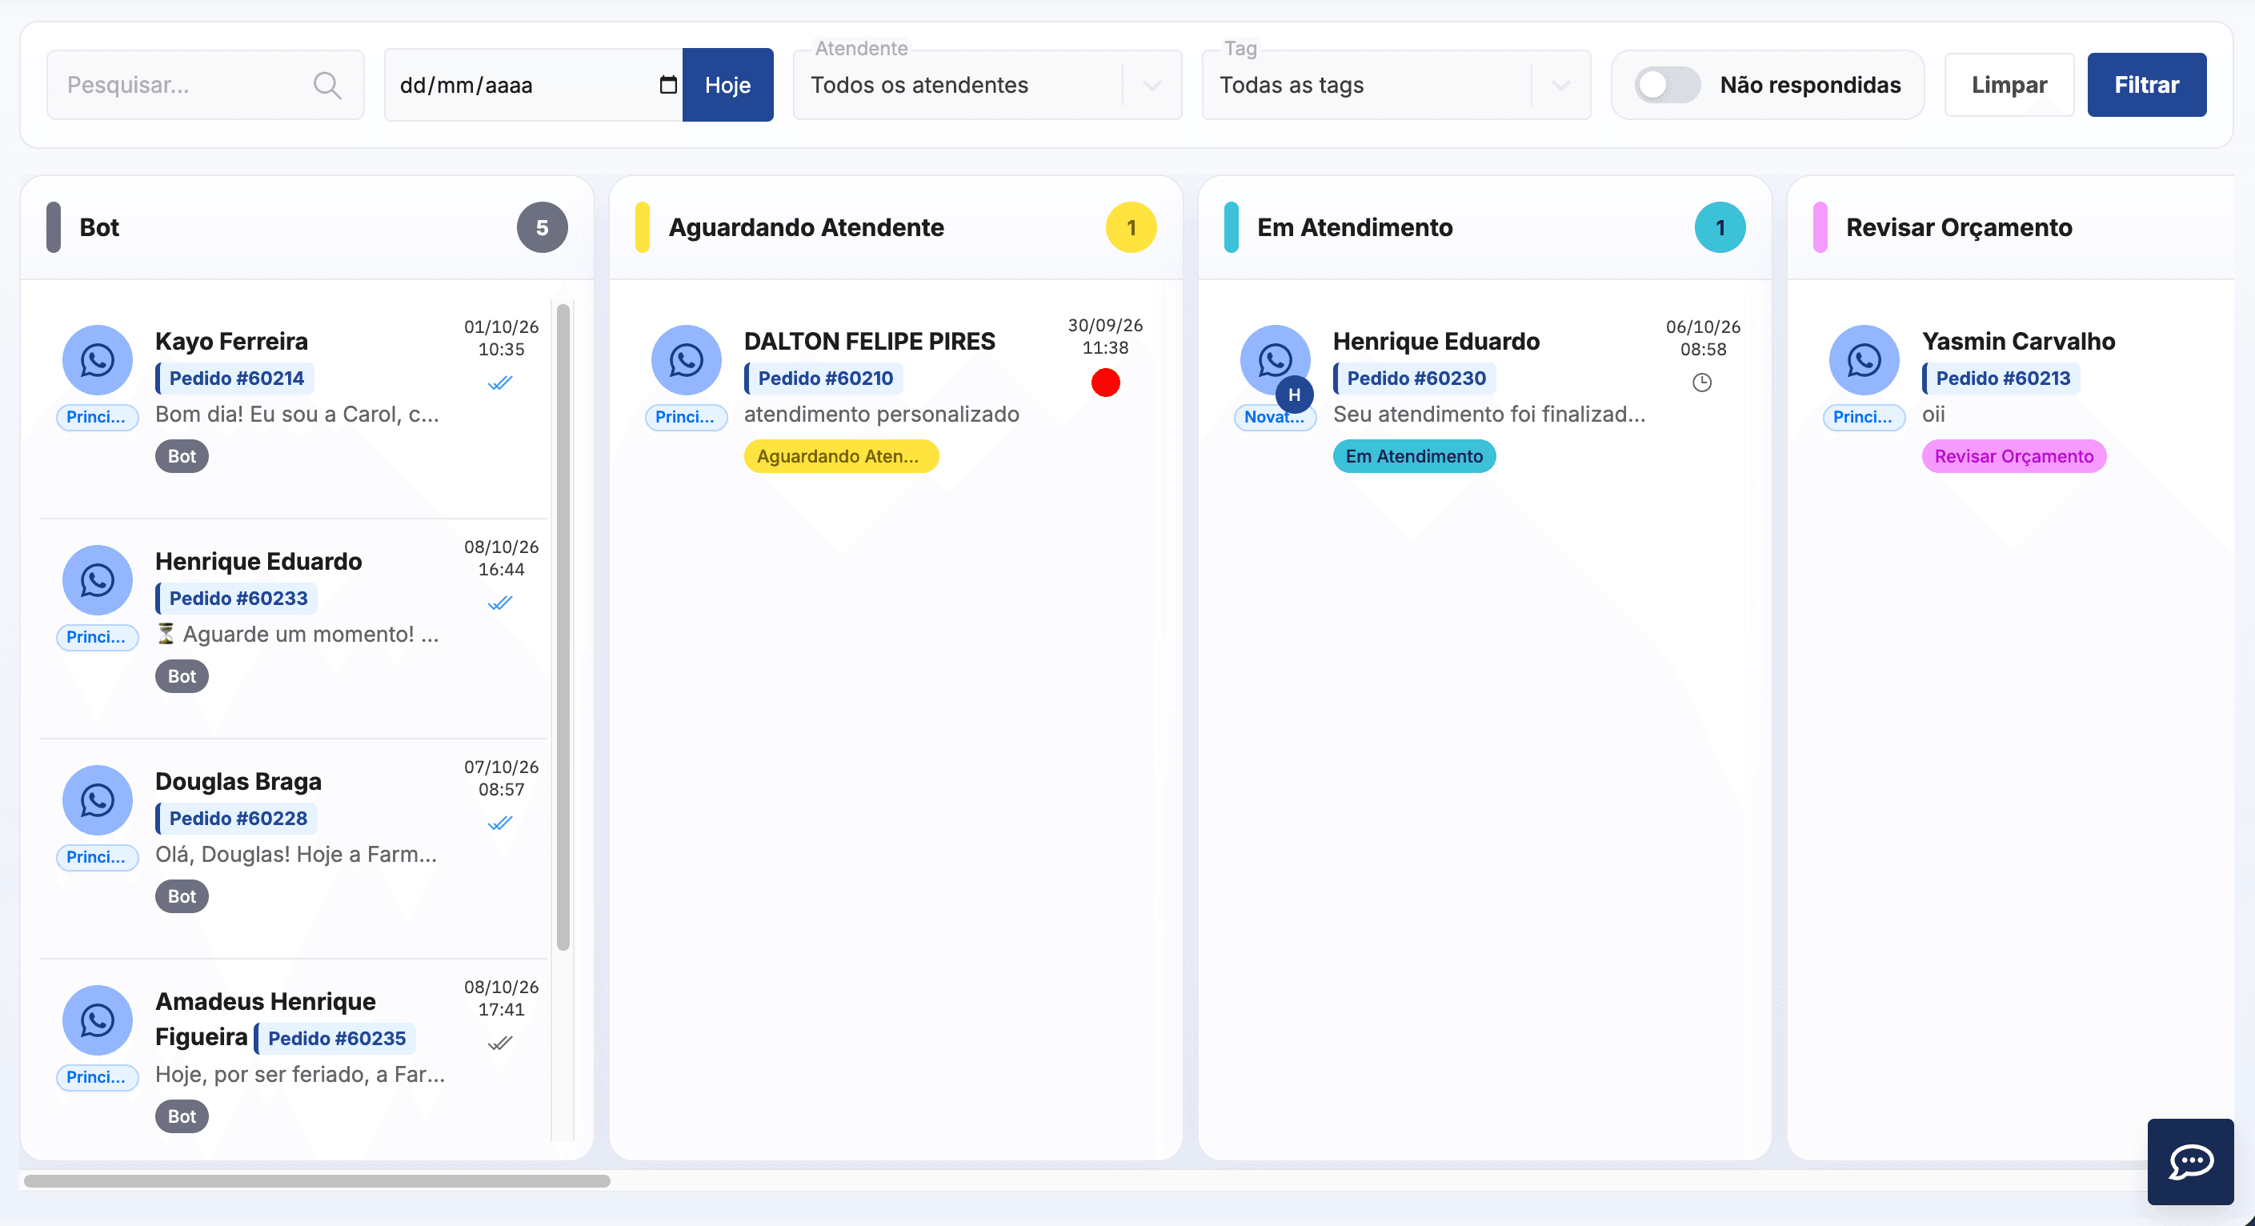Screen dimensions: 2255x1226
Task: Click the Bot column count badge 5
Action: 542,228
